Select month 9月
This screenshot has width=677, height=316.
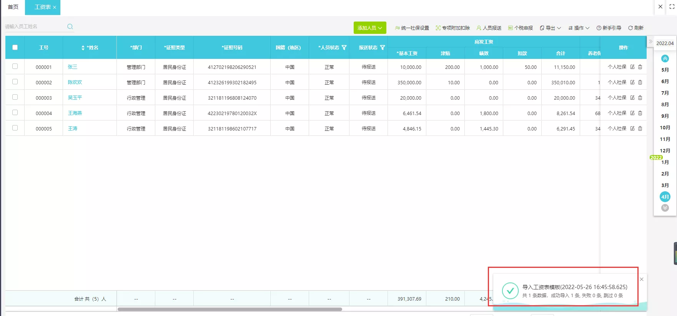pos(665,116)
